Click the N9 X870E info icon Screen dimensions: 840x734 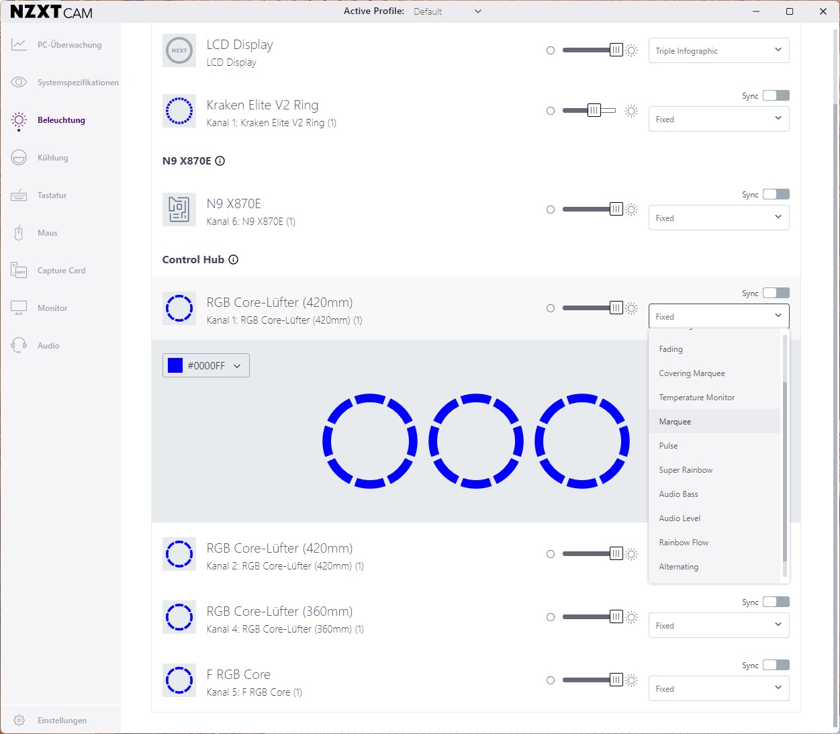[220, 161]
